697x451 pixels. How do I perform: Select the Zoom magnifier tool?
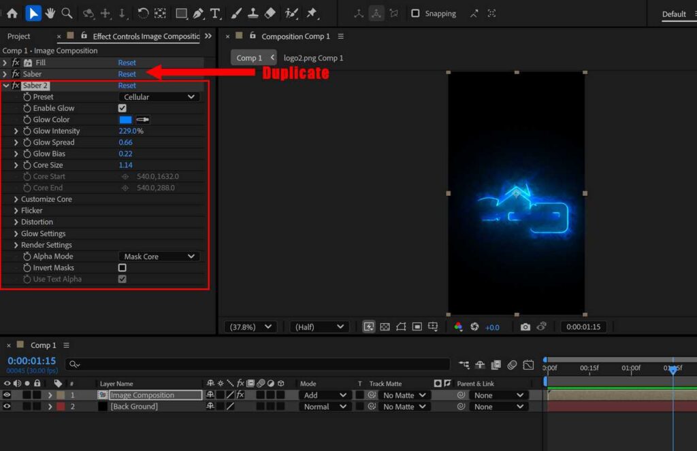[x=67, y=14]
